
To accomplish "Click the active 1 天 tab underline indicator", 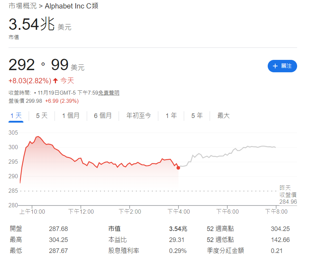I will click(16, 121).
